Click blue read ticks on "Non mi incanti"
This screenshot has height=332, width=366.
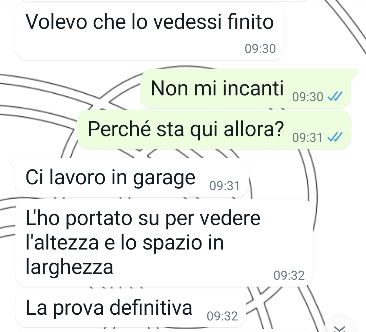coord(335,96)
